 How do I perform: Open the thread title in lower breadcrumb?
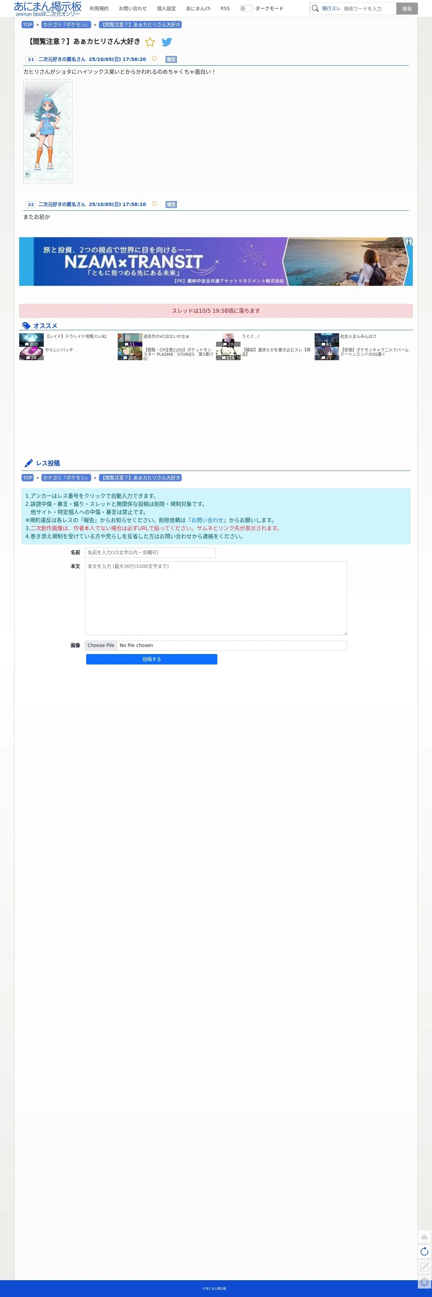tap(141, 478)
